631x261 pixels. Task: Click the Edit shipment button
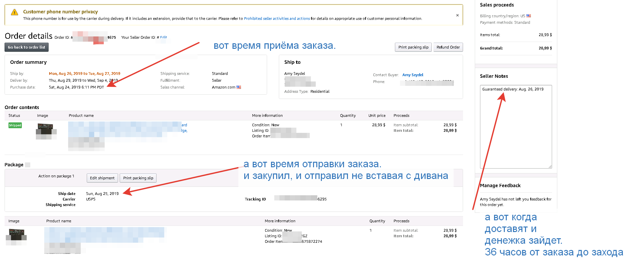tap(102, 178)
